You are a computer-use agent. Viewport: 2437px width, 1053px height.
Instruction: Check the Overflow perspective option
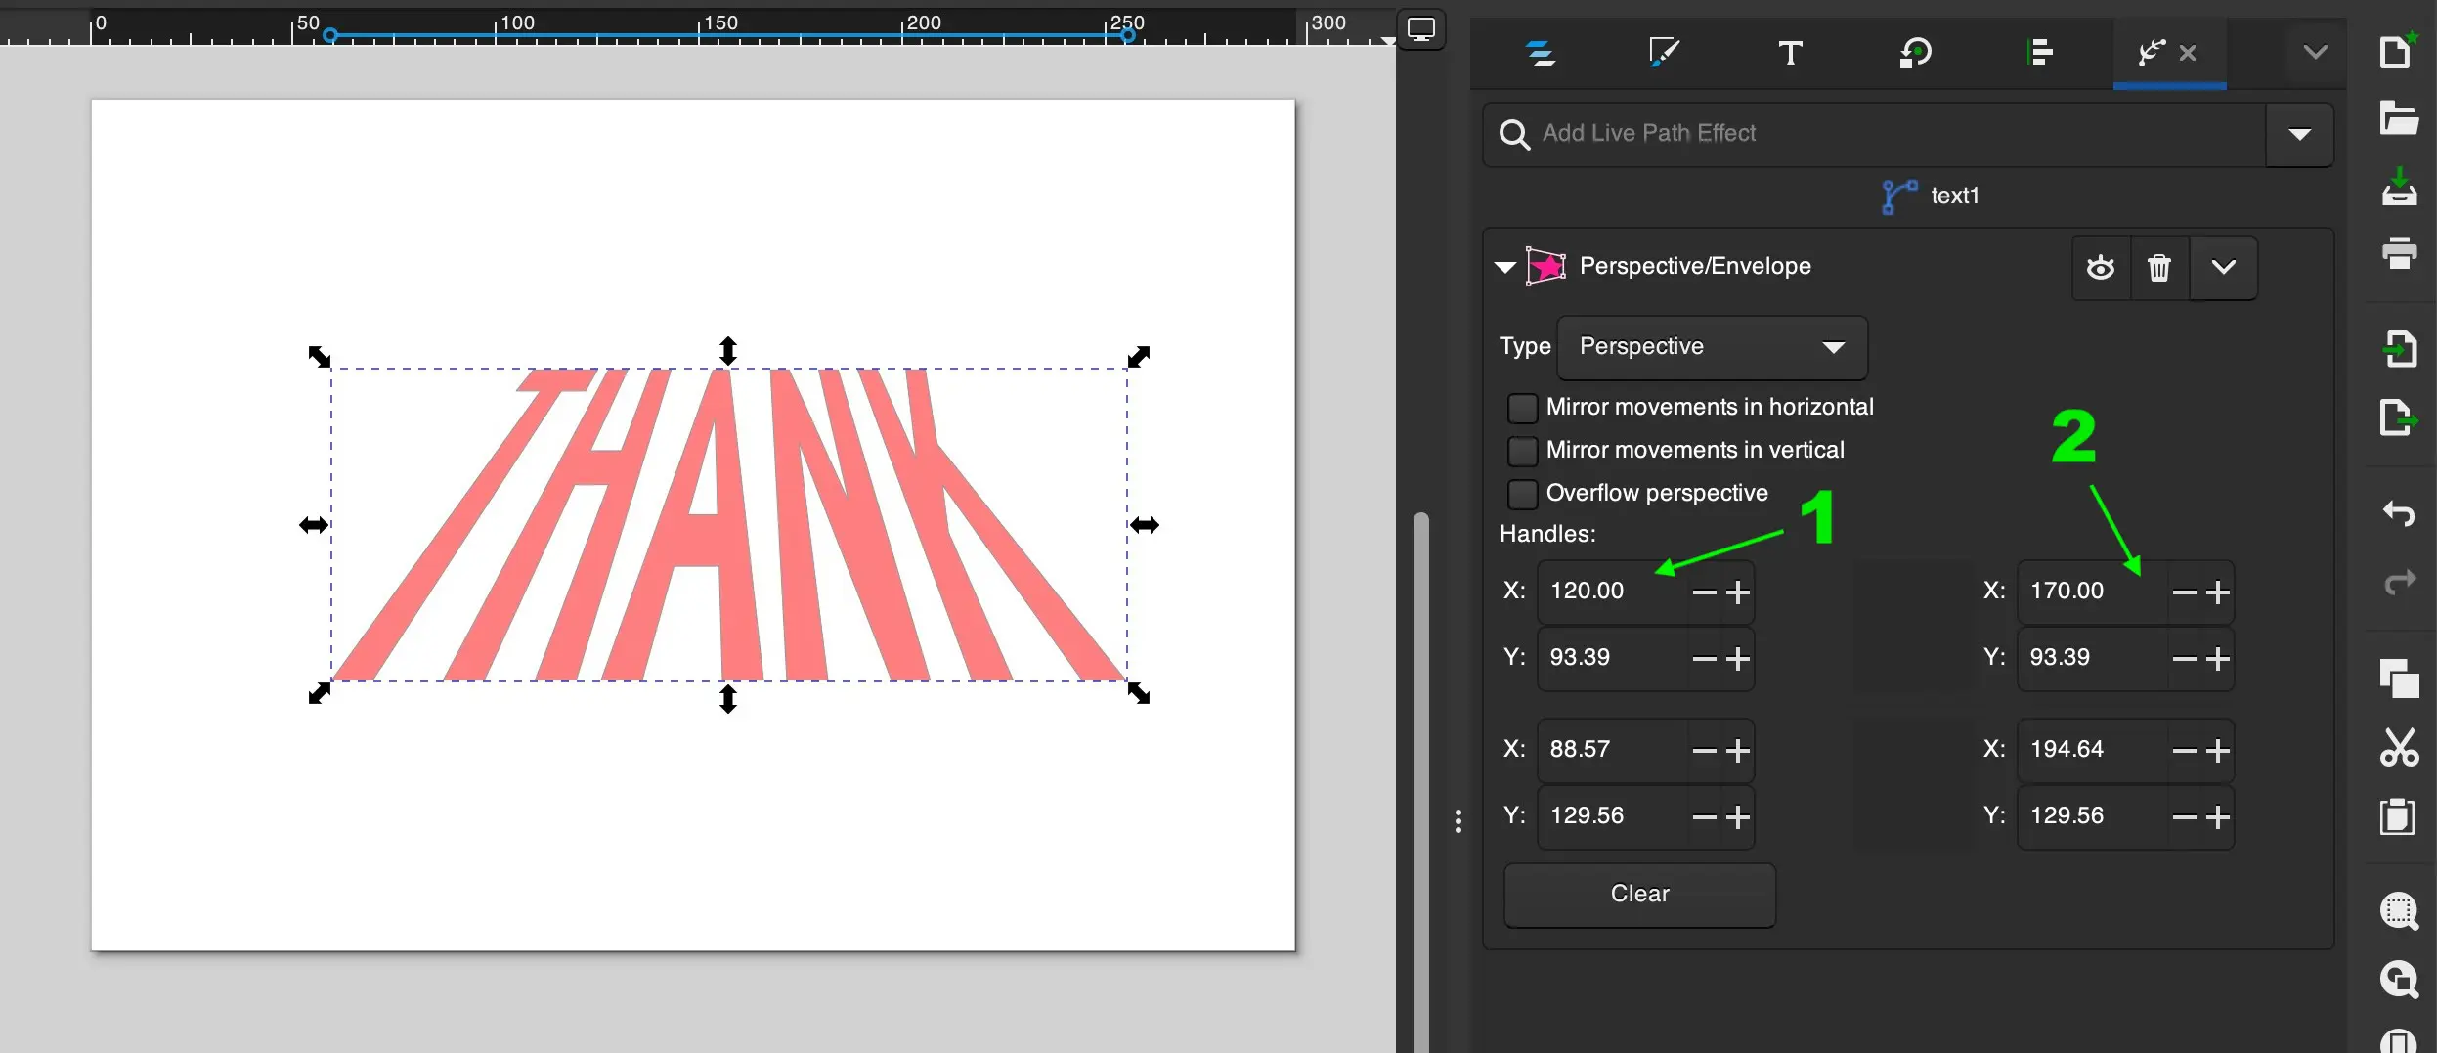pos(1522,494)
